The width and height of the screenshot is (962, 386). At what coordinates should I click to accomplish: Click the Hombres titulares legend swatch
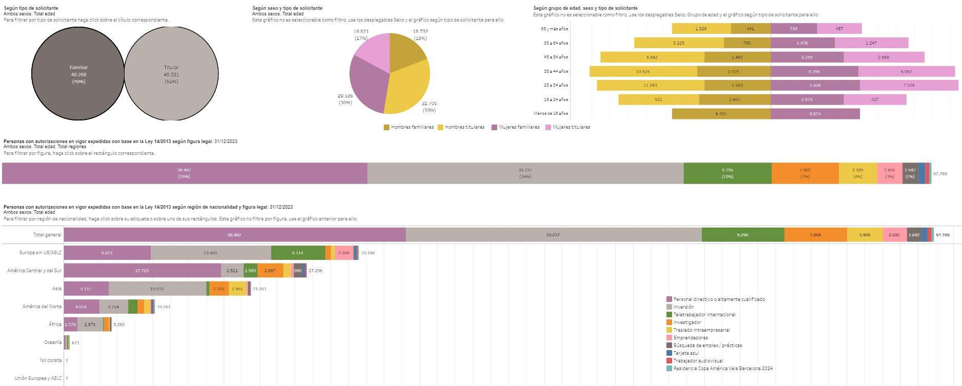[x=440, y=127]
